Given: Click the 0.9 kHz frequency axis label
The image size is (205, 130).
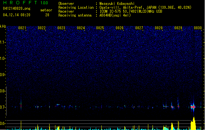Looking at the screenshot, I should (x=3, y=75).
